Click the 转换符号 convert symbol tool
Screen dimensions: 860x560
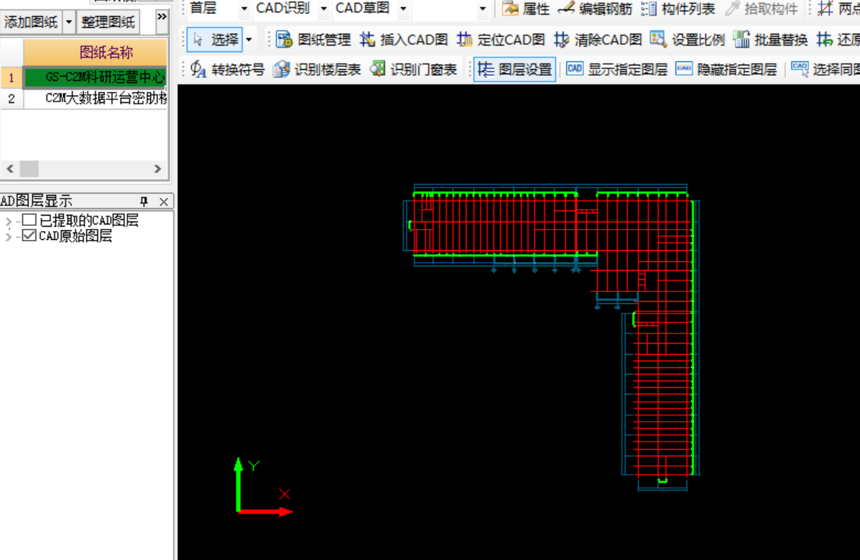[x=227, y=69]
